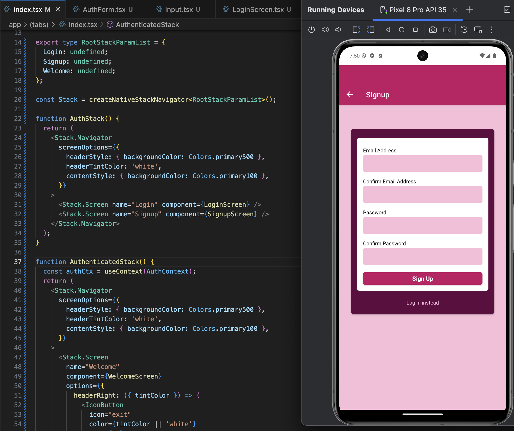Click the "exit" icon string on line 53
Screen dimensions: 514x431
click(119, 414)
